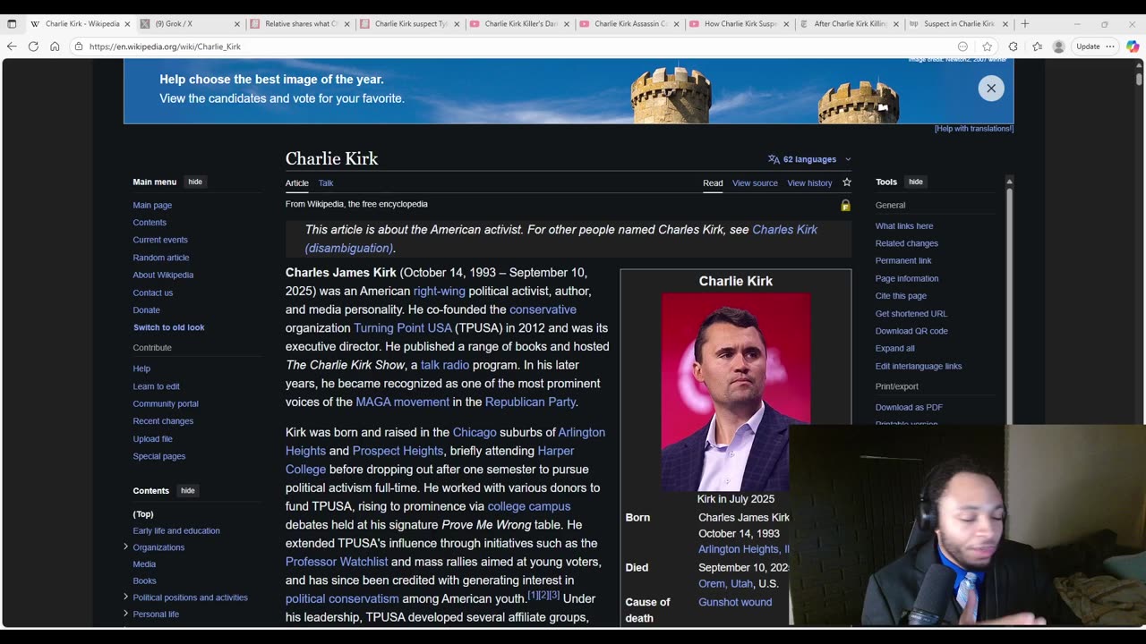The height and width of the screenshot is (644, 1146).
Task: Click the translate languages icon
Action: 774,159
